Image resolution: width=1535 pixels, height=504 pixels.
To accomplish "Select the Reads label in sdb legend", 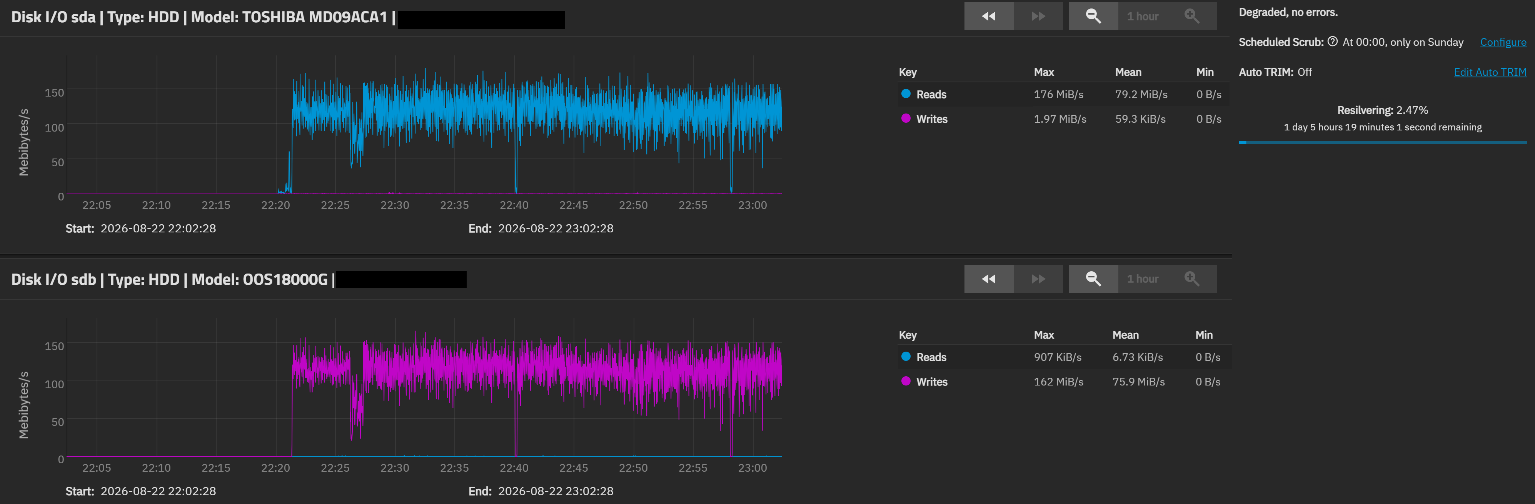I will pyautogui.click(x=931, y=357).
